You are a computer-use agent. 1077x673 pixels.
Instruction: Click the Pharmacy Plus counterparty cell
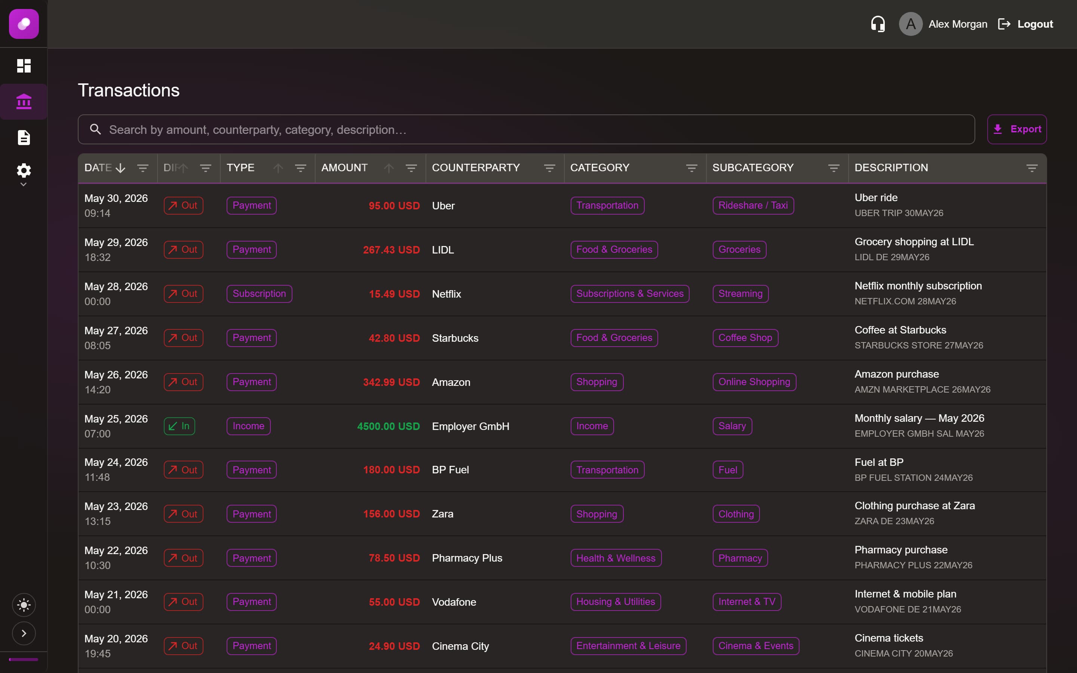point(467,558)
